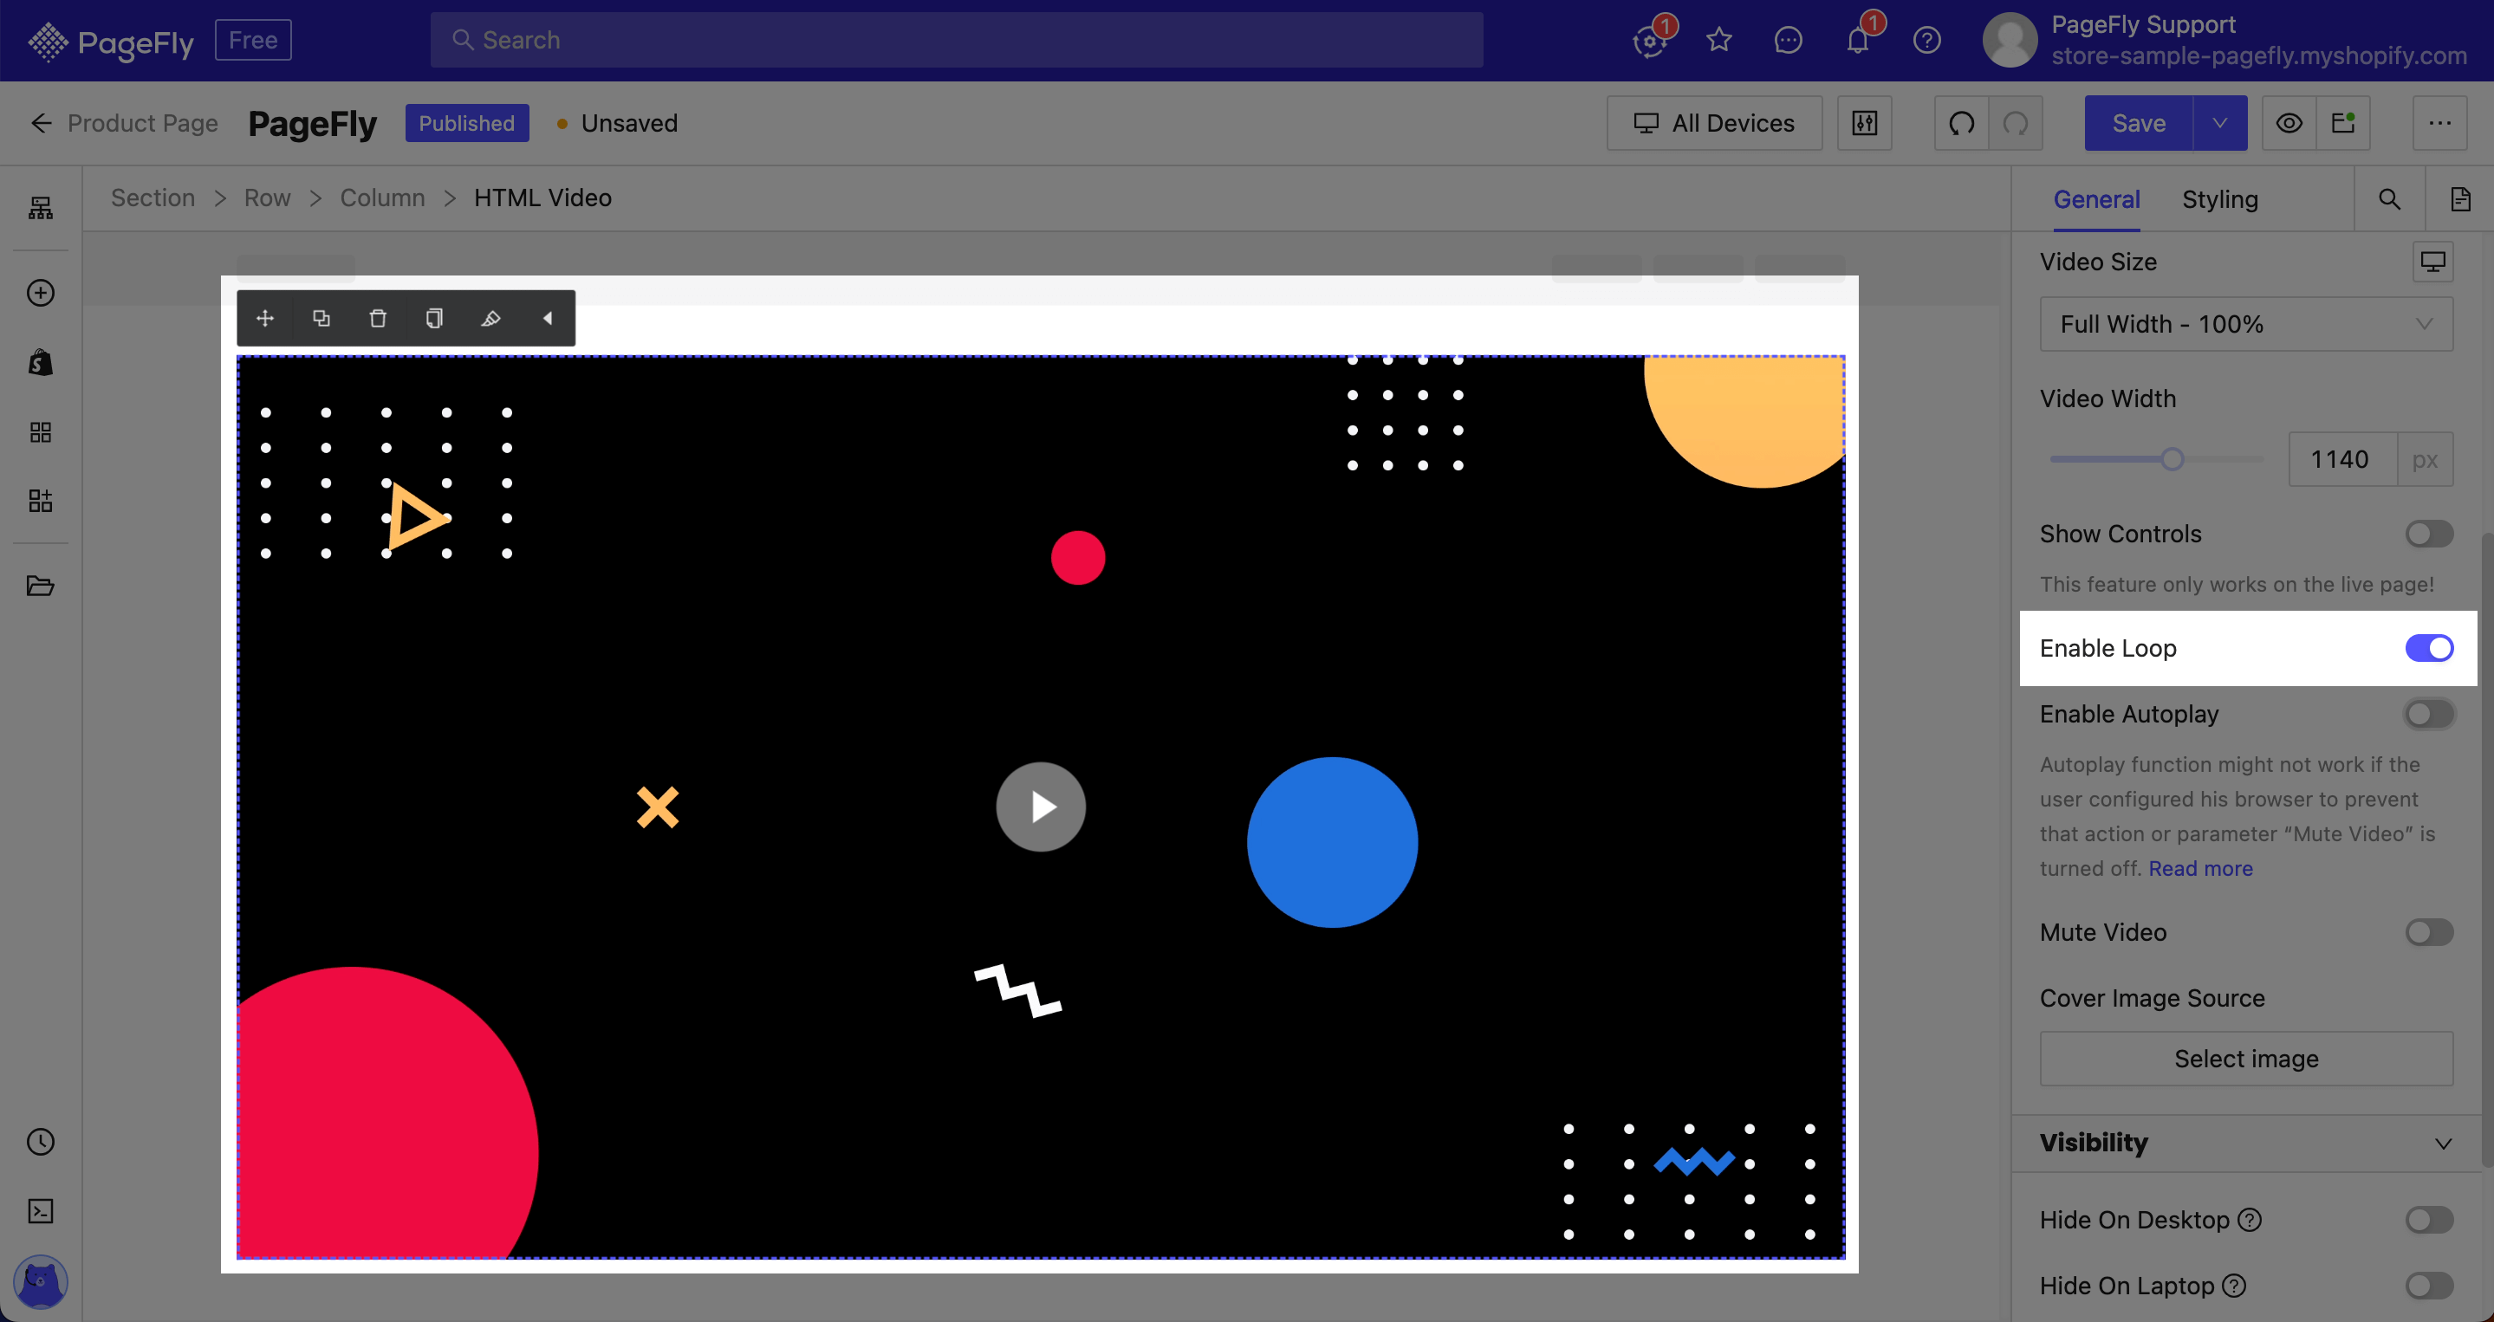Open notifications bell icon
2494x1322 pixels.
(1858, 40)
